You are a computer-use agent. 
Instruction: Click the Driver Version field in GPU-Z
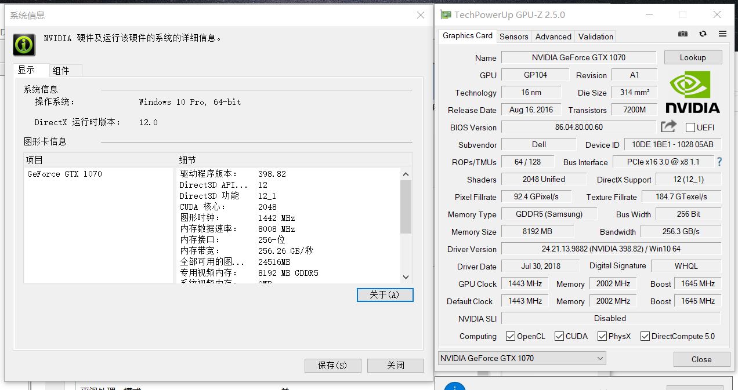611,249
